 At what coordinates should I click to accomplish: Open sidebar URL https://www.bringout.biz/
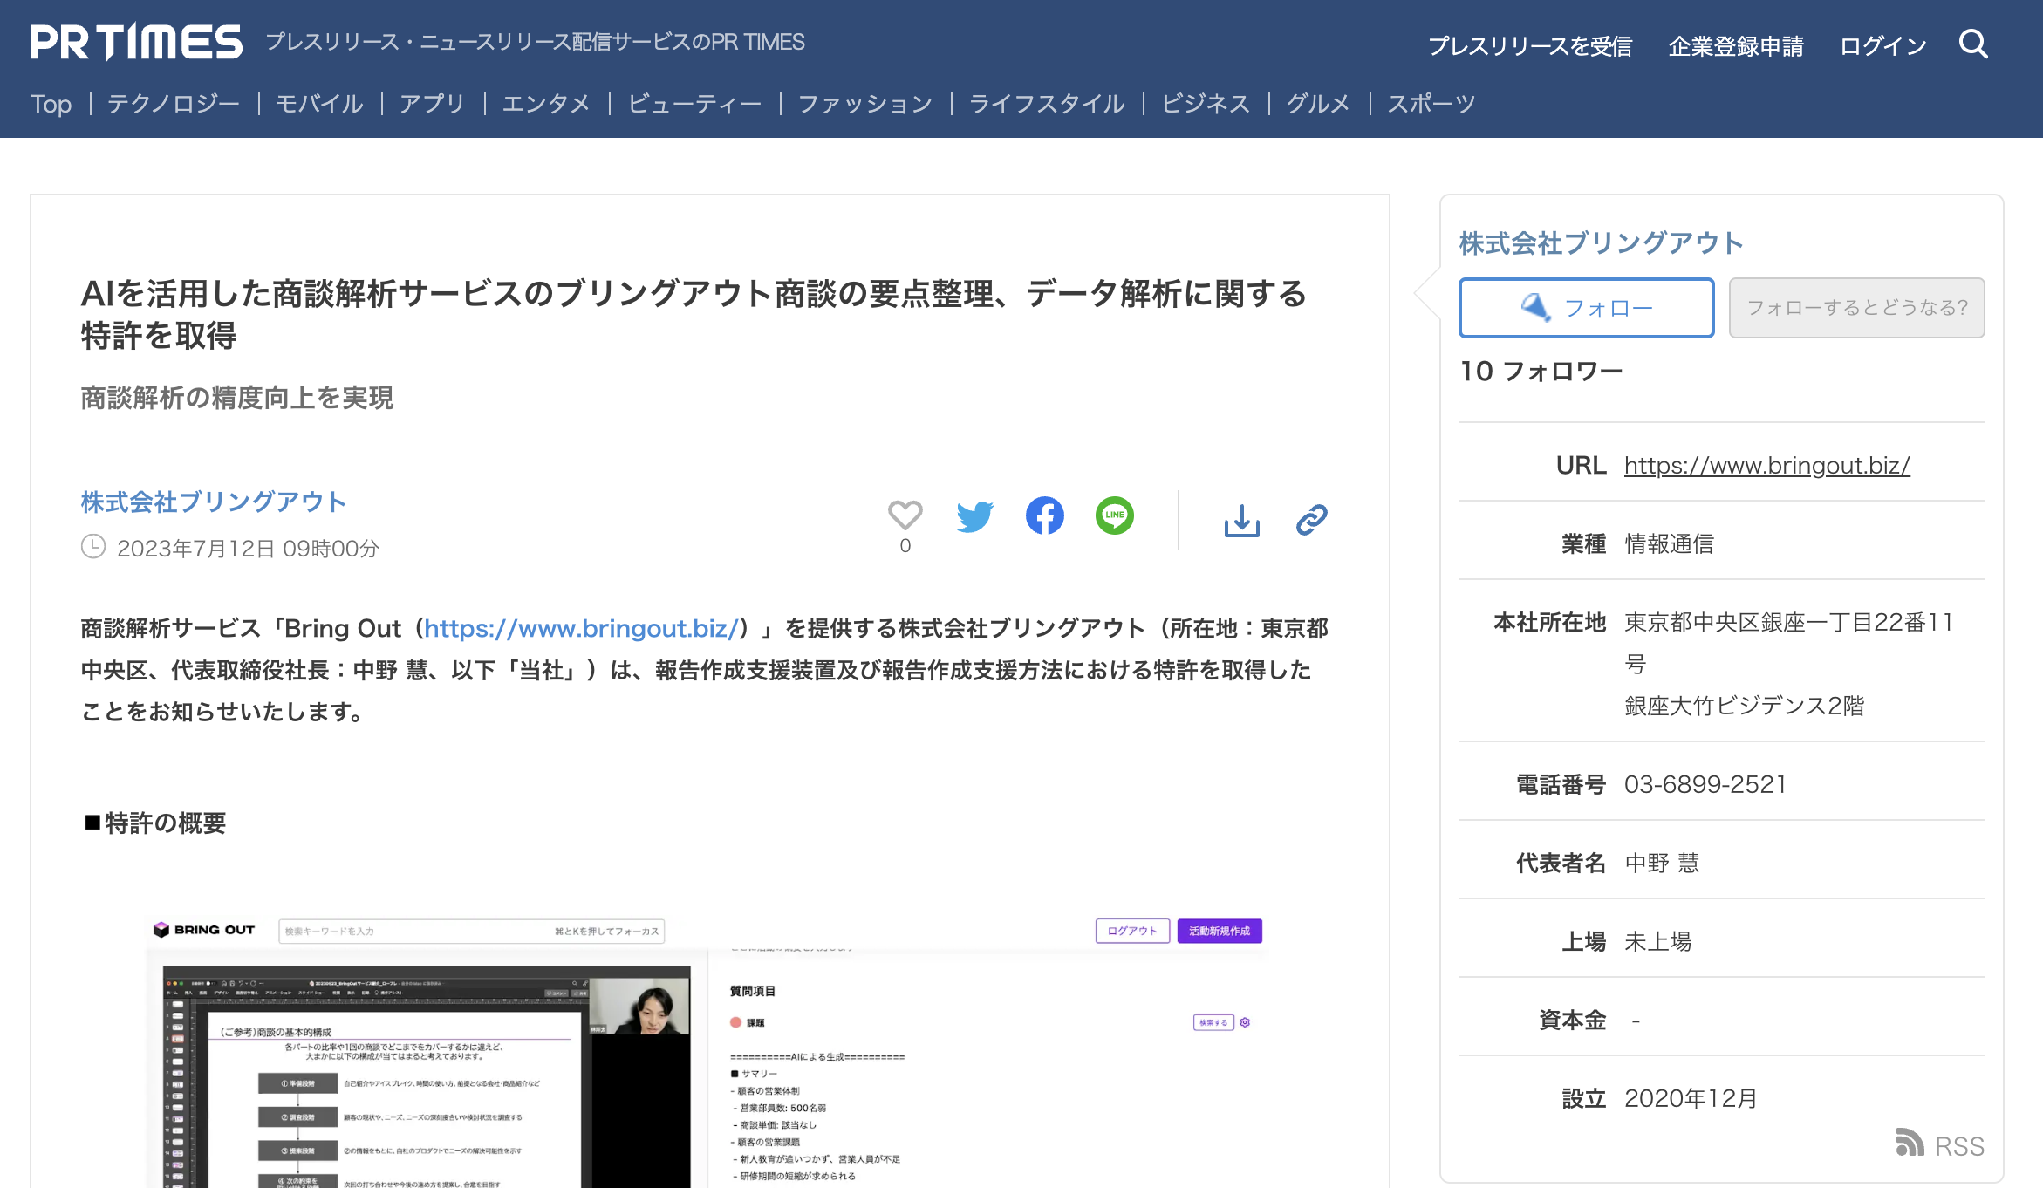coord(1767,465)
